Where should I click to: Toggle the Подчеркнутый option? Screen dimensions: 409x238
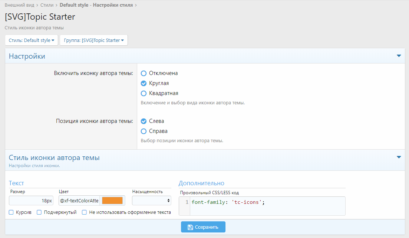coord(39,212)
